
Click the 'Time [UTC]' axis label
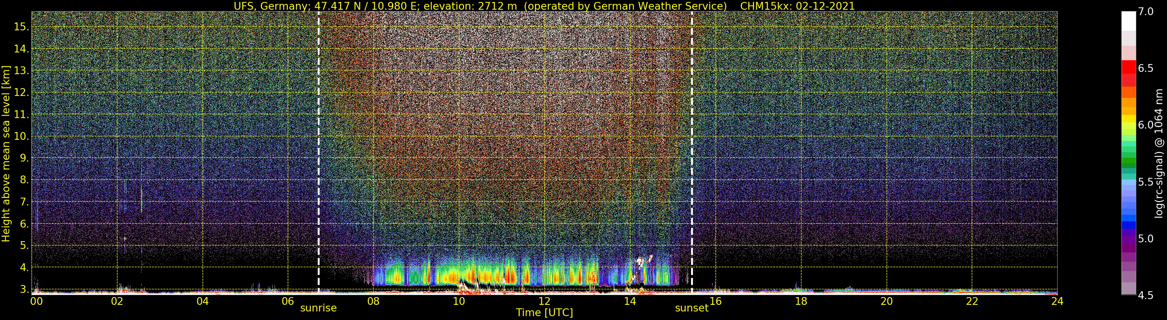[544, 313]
